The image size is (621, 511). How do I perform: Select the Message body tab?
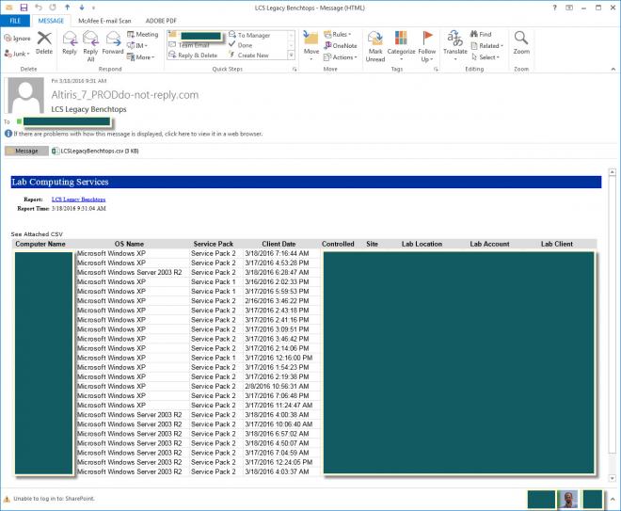coord(26,151)
